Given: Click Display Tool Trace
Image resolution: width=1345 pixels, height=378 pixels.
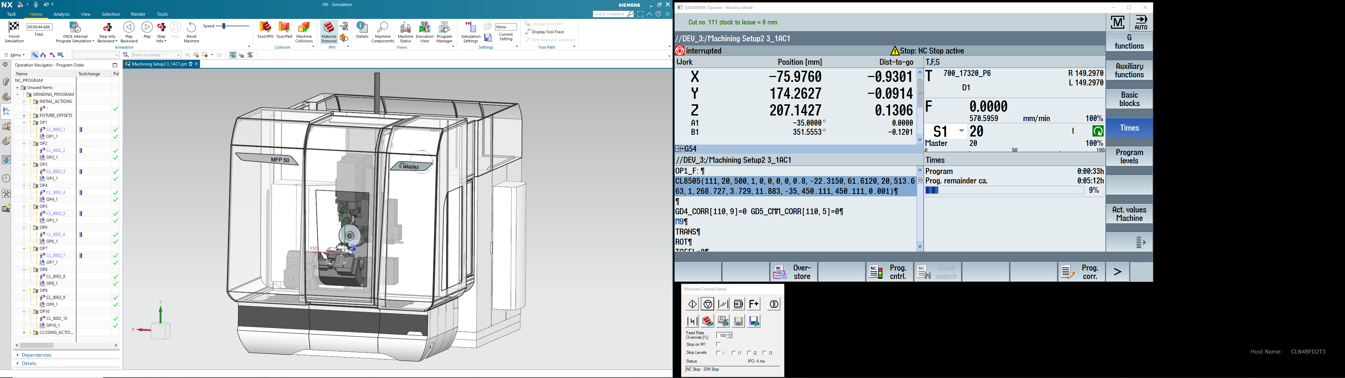Looking at the screenshot, I should pos(545,32).
